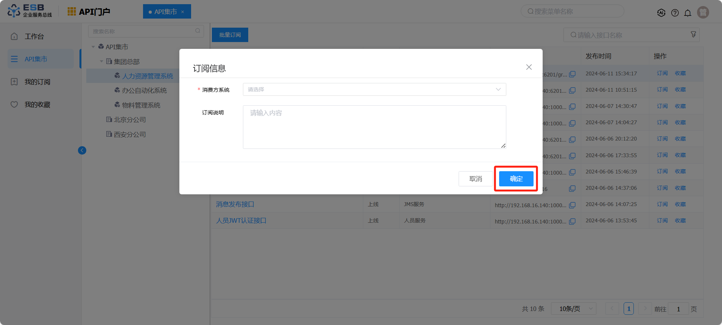The height and width of the screenshot is (325, 722).
Task: Close the 订阅信息 dialog with X
Action: tap(529, 67)
